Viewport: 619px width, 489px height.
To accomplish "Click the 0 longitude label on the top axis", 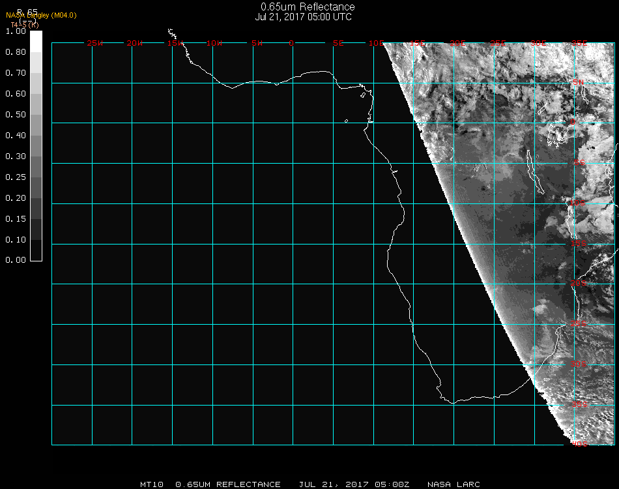I will click(291, 43).
